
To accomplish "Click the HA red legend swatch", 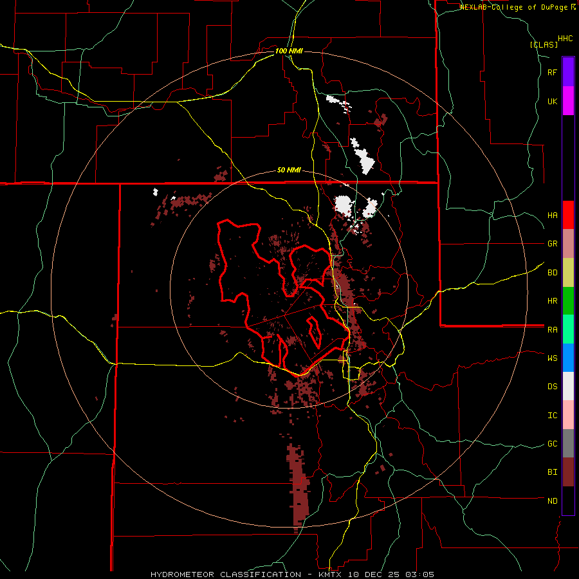I will pyautogui.click(x=568, y=215).
